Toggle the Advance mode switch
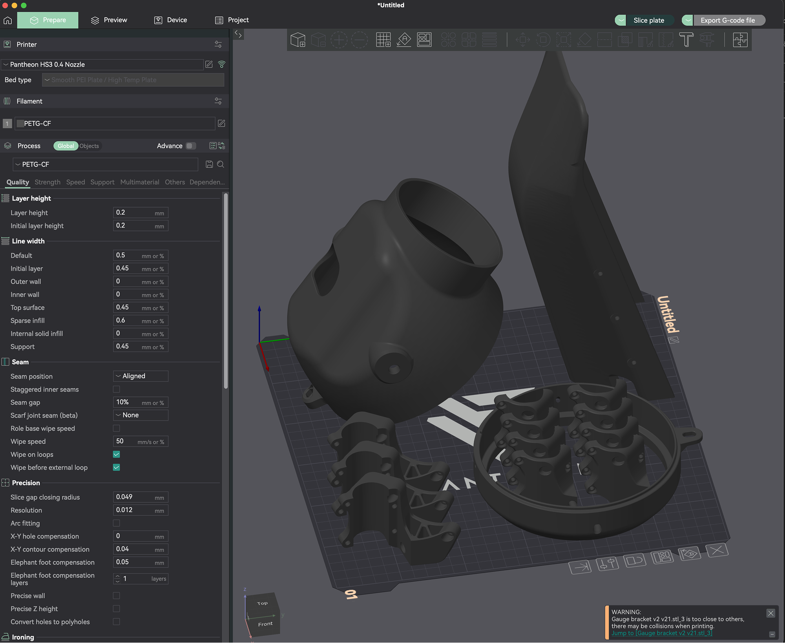 (x=191, y=146)
